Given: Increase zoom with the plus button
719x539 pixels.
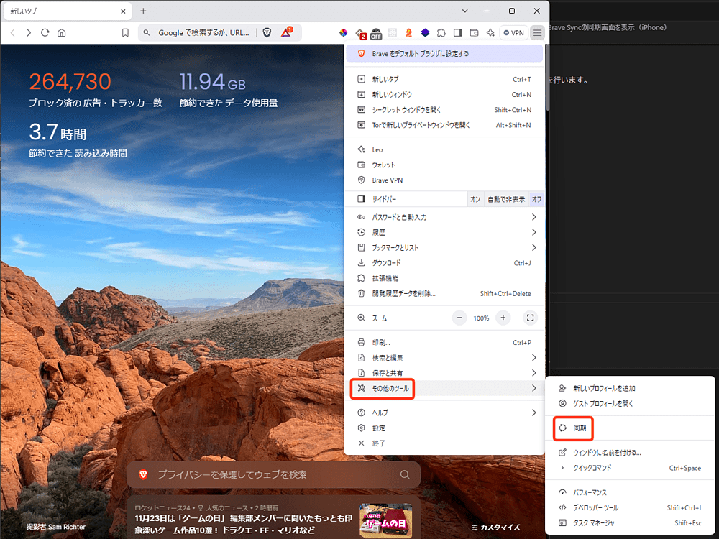Looking at the screenshot, I should point(503,318).
